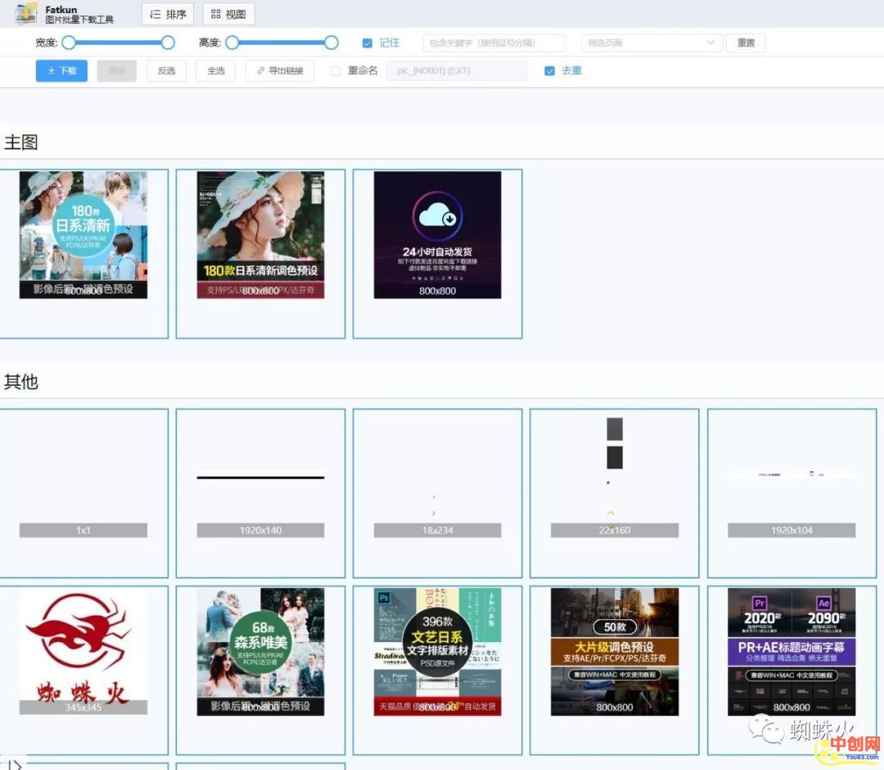Viewport: 884px width, 770px height.
Task: Select the red 蜘蛛火 logo thumbnail
Action: point(83,651)
